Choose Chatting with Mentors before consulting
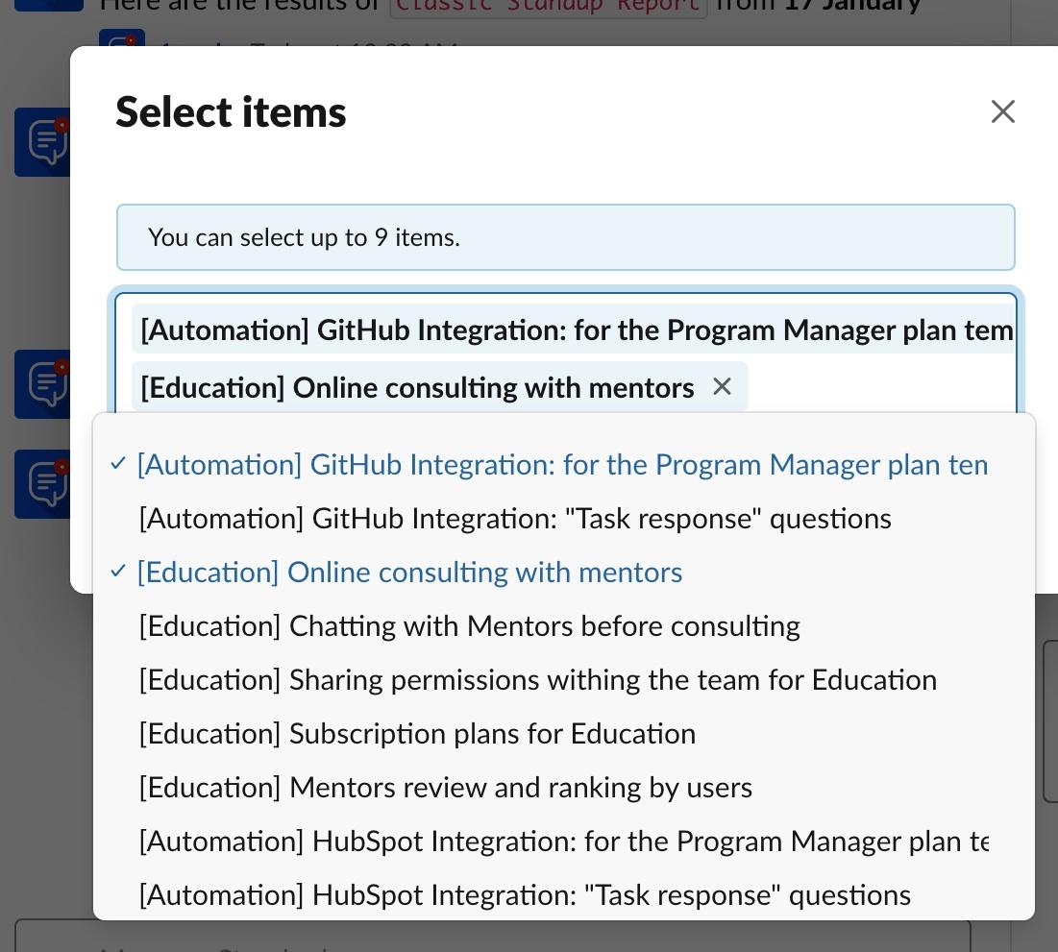Screen dimensions: 1058x952 [563, 626]
